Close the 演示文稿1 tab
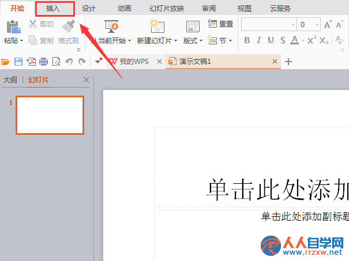Screen dimensions: 349x261 (275, 62)
